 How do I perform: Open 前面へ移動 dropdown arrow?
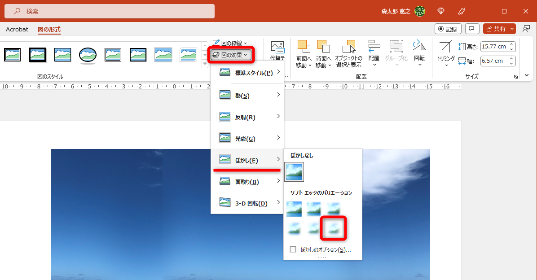[x=310, y=65]
